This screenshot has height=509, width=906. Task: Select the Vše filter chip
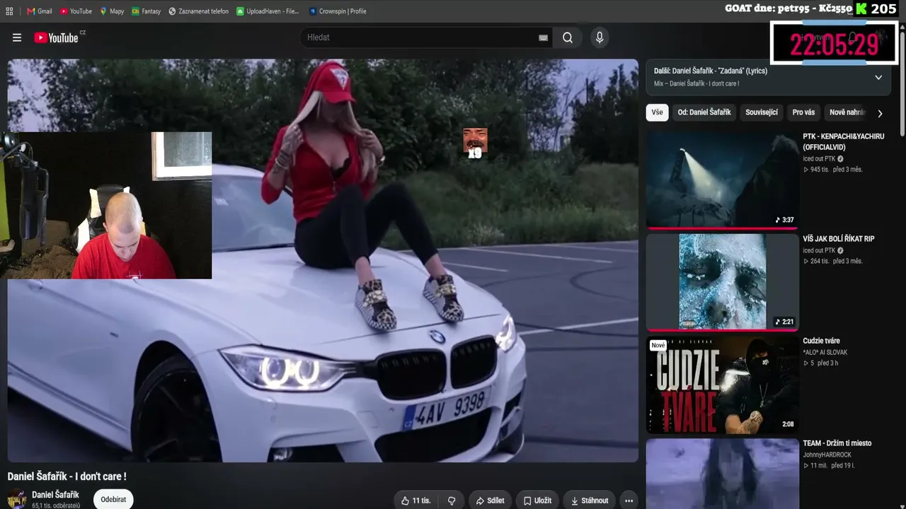(657, 112)
